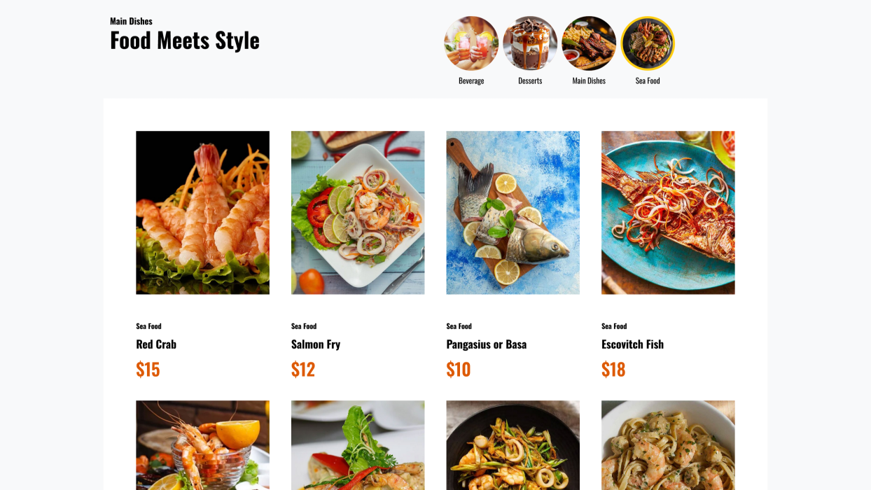
Task: Open the Red Crab shrimp photo
Action: click(x=202, y=213)
